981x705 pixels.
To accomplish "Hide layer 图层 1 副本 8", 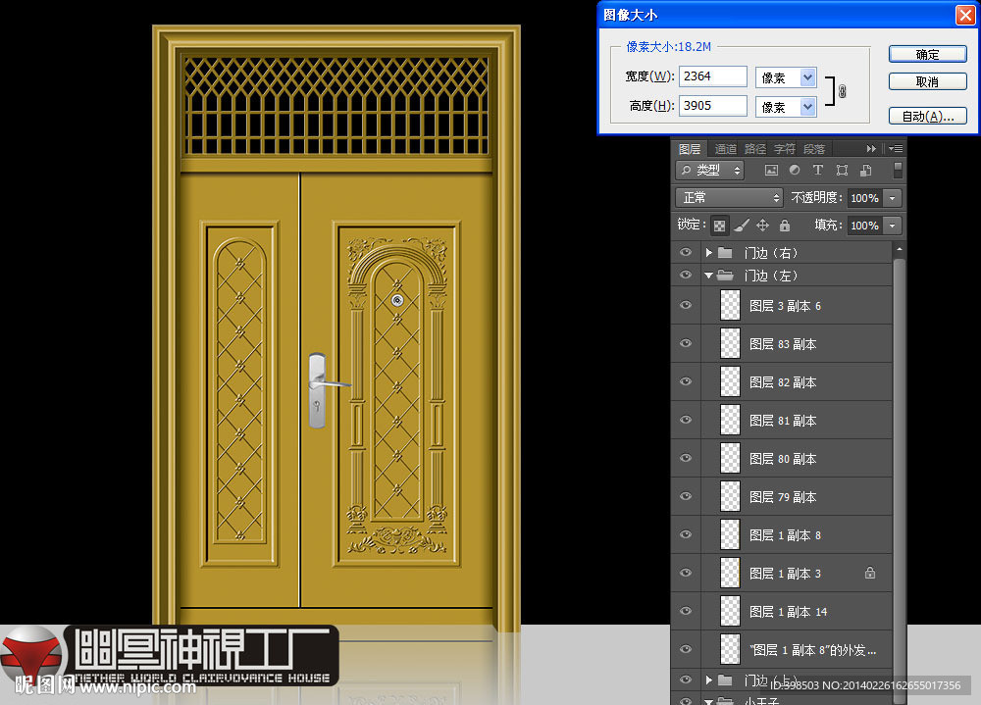I will [686, 534].
